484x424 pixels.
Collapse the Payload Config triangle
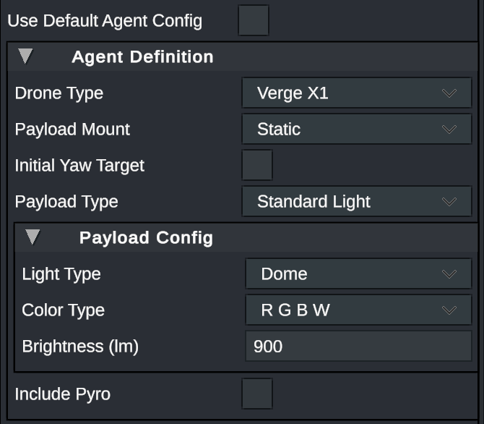pos(33,237)
